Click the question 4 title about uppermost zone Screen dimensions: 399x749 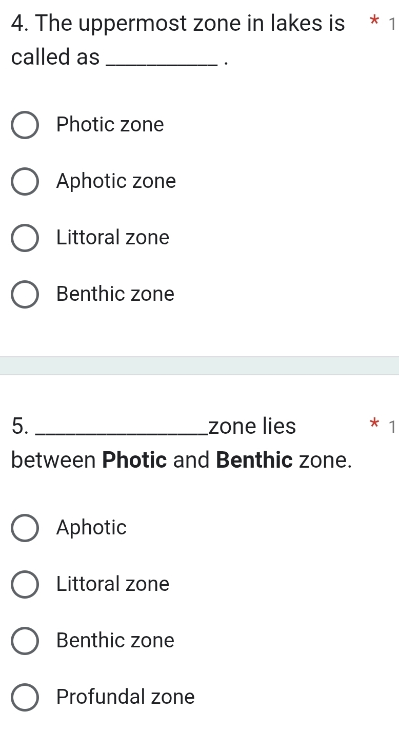(177, 24)
